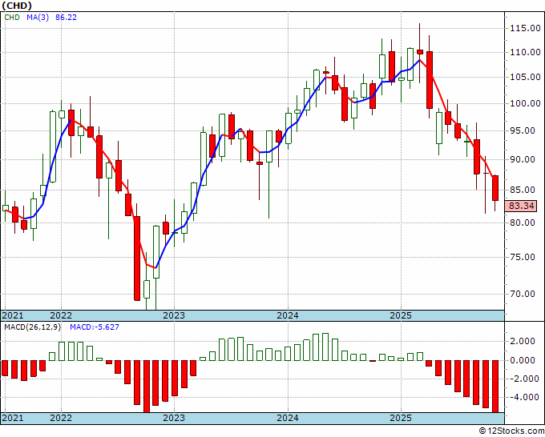545x437 pixels.
Task: Click 2023 on the MACD panel timeline
Action: tap(174, 418)
